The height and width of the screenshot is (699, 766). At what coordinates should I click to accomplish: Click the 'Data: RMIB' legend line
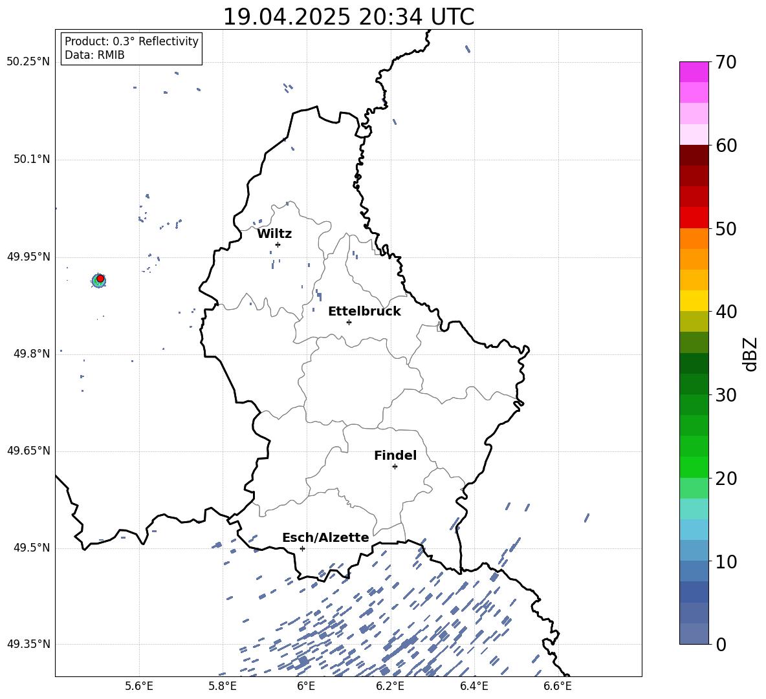(x=94, y=55)
